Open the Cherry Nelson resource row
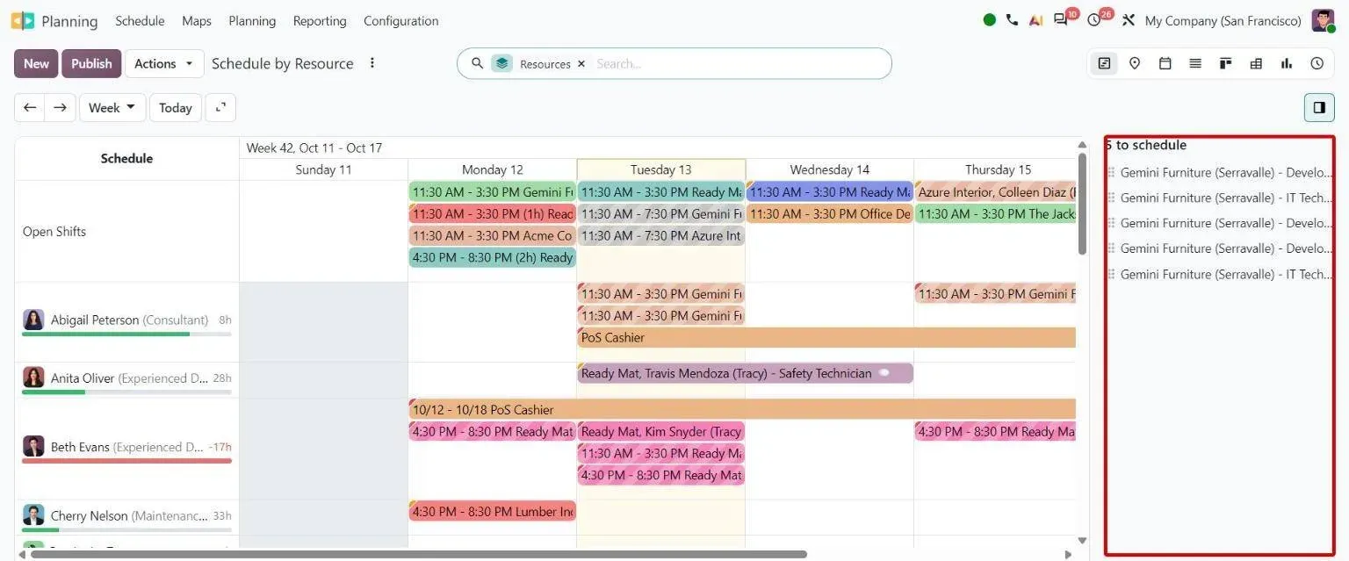 [x=127, y=516]
